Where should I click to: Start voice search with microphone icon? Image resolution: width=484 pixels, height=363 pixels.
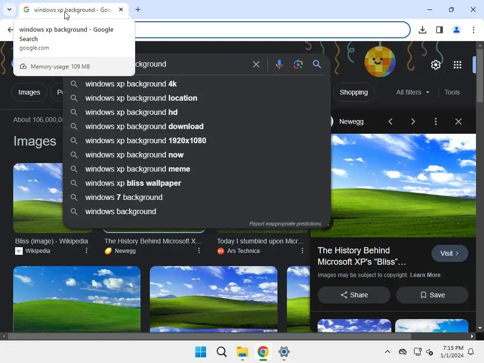pos(279,64)
